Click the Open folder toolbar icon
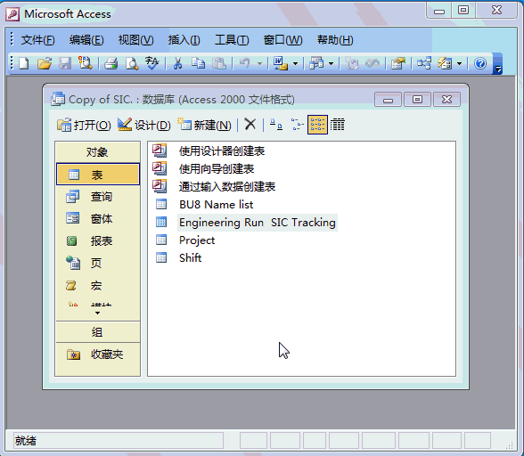The image size is (524, 456). [x=45, y=63]
